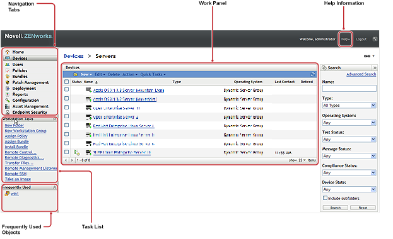393x239 pixels.
Task: Open Policies in the navigation list
Action: 20,70
